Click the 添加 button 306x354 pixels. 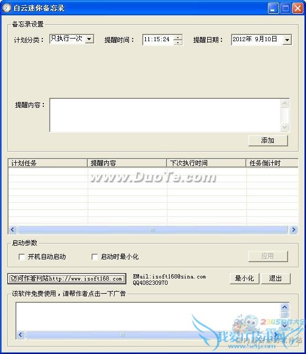click(268, 141)
